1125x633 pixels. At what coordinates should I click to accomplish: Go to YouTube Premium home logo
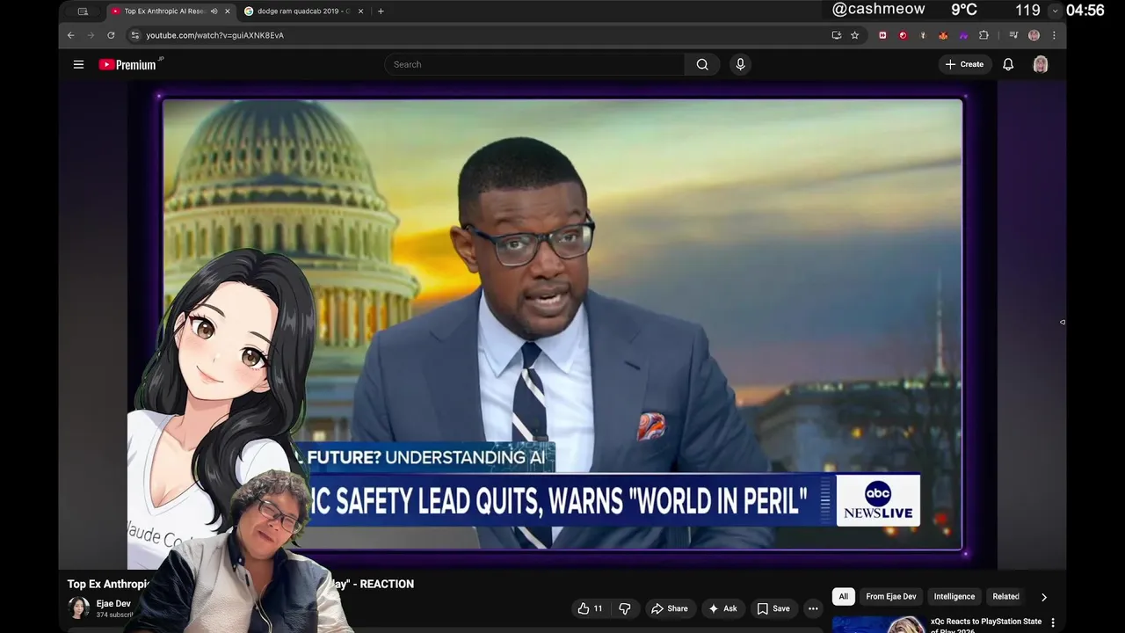coord(131,64)
